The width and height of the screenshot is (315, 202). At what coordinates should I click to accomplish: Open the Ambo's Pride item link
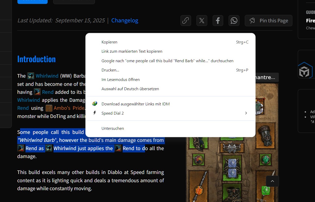coord(69,108)
